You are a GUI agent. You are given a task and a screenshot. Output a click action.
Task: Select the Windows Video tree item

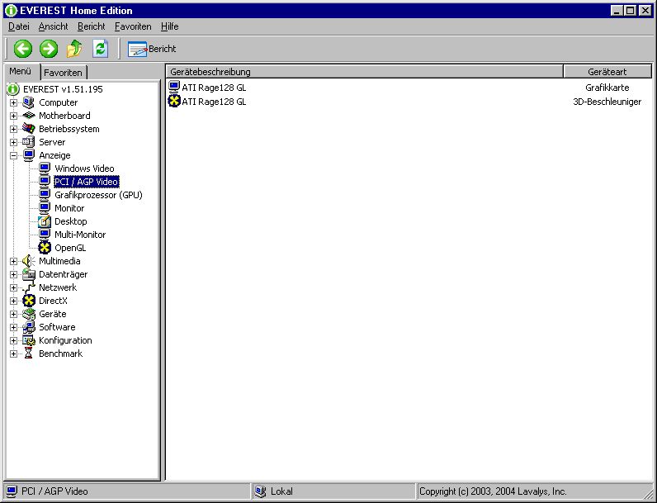point(84,168)
